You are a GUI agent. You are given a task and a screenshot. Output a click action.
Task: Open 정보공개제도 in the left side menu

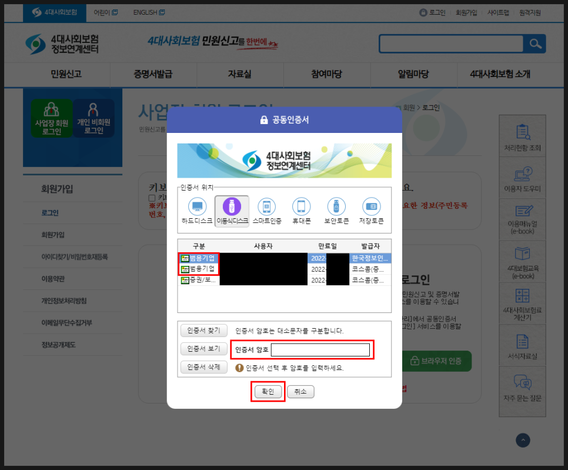[x=58, y=345]
